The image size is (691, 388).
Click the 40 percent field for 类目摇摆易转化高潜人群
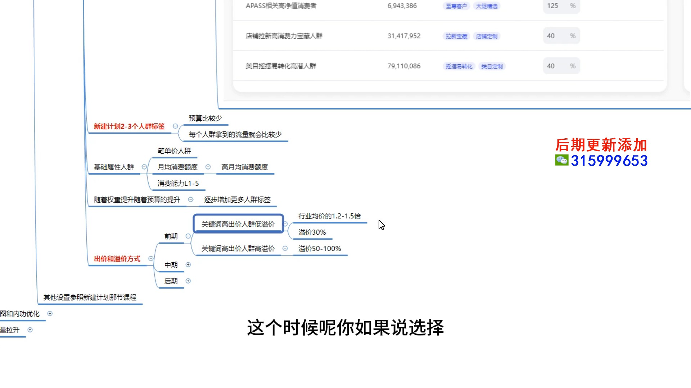pos(561,66)
